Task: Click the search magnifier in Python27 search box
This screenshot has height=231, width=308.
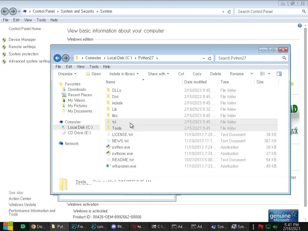Action: tap(284, 58)
